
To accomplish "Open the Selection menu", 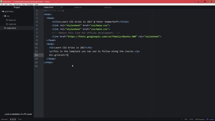I will pos(17,4).
